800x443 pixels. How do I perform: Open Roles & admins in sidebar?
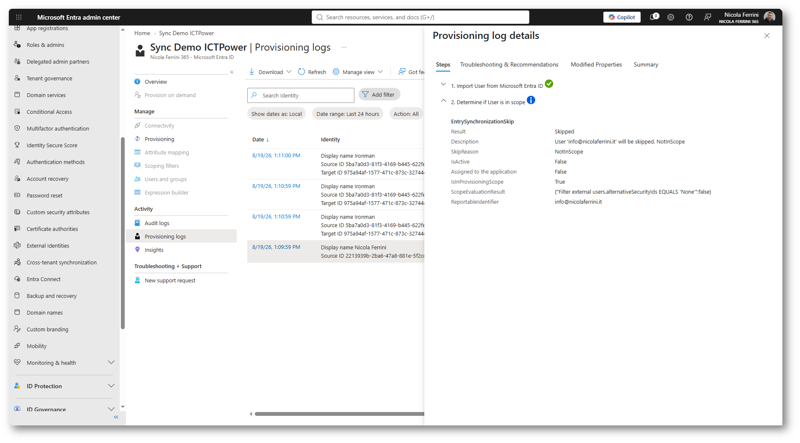click(46, 45)
